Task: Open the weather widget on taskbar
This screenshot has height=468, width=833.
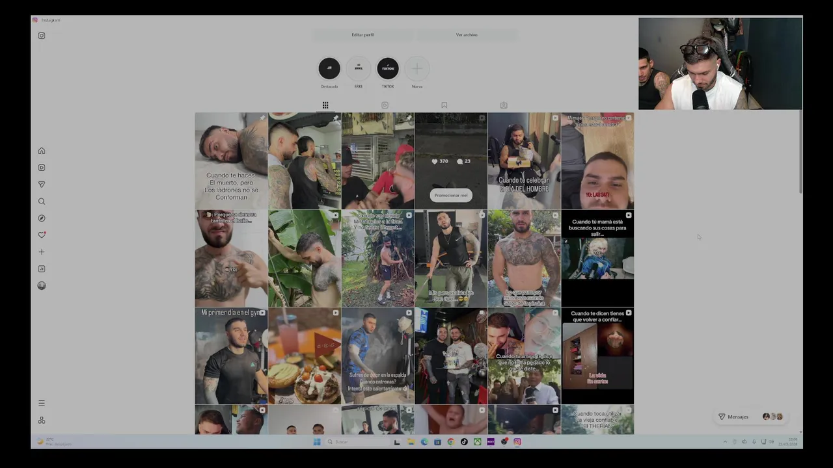Action: click(x=55, y=442)
